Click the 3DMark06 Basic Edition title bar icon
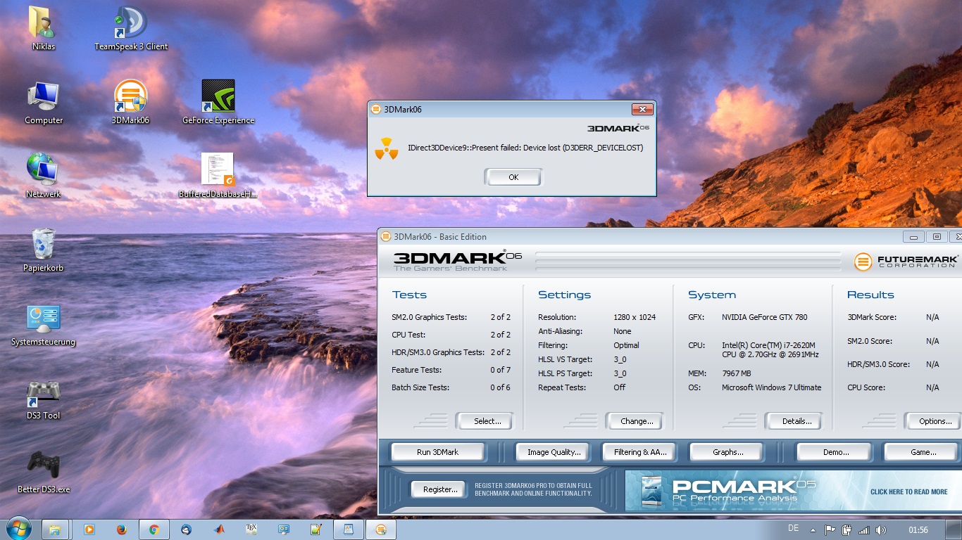The image size is (962, 540). pyautogui.click(x=386, y=237)
